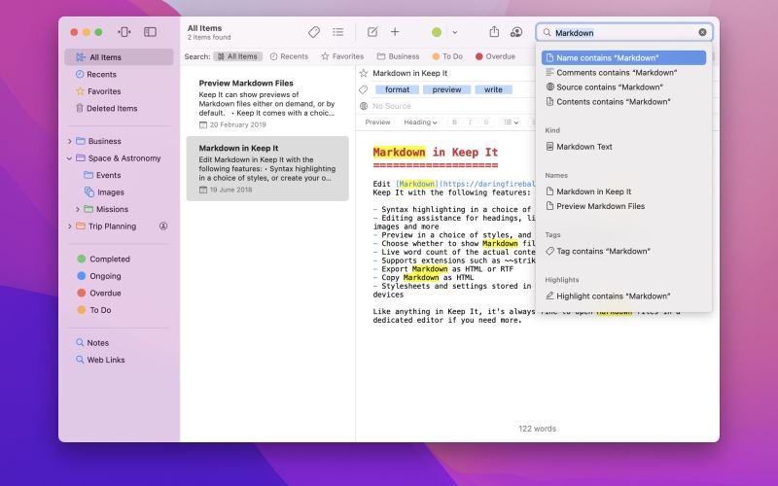Select 'Tag contains Markdown' suggestion

623,252
